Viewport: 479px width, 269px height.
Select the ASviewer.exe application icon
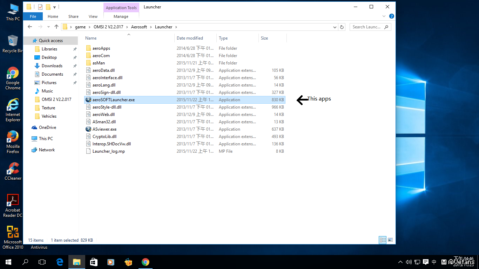[x=88, y=129]
